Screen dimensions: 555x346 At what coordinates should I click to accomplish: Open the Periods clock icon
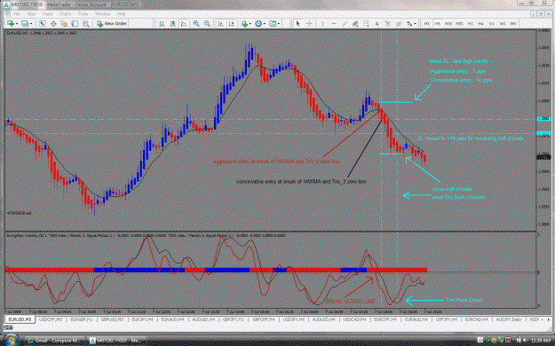pos(258,24)
